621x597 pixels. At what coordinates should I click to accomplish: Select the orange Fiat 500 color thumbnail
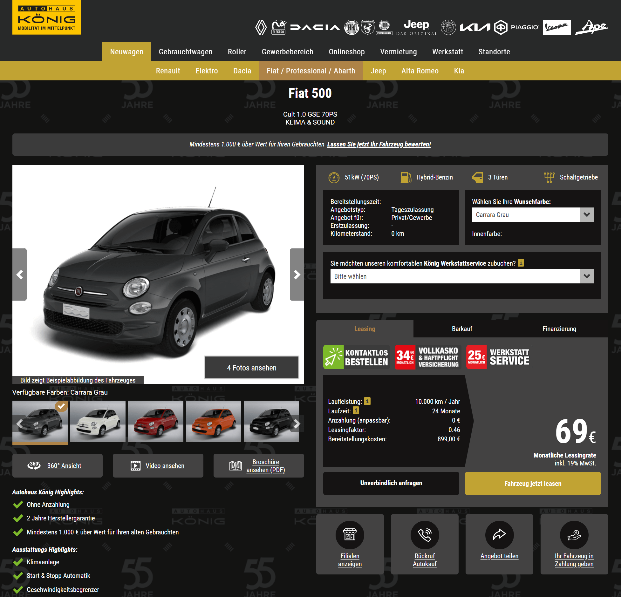tap(214, 422)
